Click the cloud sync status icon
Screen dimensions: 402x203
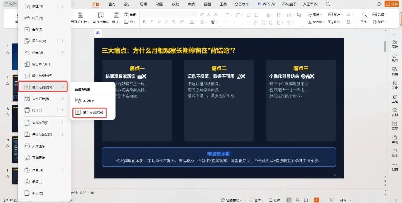pyautogui.click(x=379, y=4)
